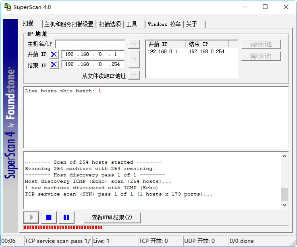Click arrow next to hostname/IP field
Screen dimensions: 297x247
(x=134, y=44)
